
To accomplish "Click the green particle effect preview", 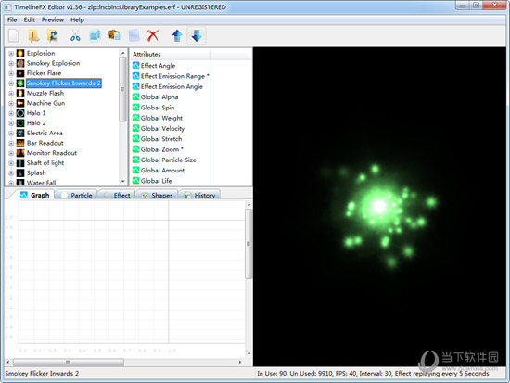I will click(379, 207).
